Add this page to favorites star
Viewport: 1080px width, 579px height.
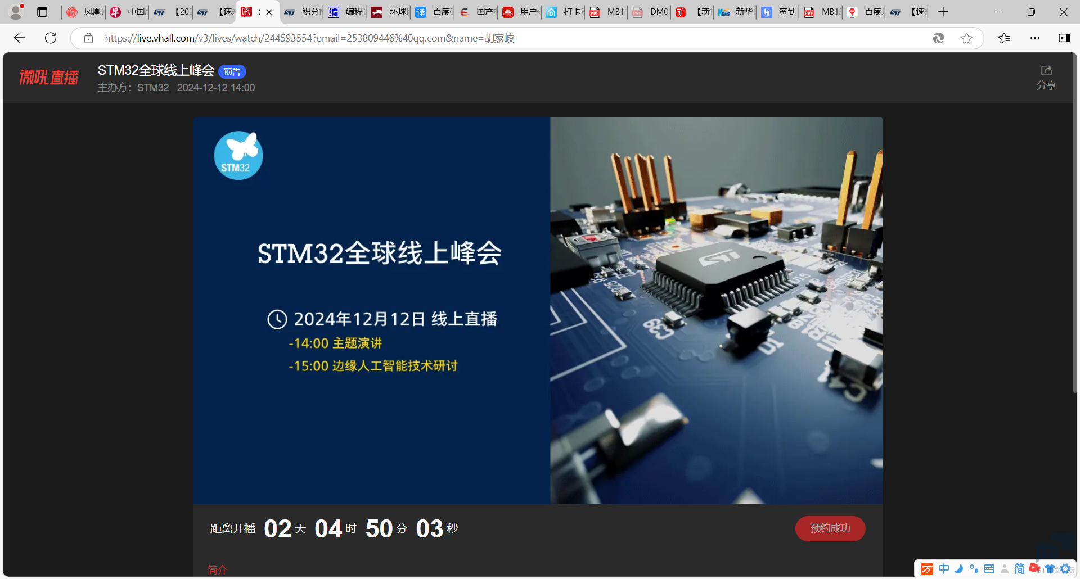[966, 38]
